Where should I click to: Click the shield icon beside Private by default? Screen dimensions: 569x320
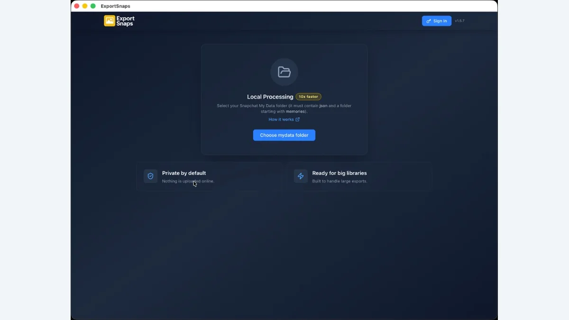(x=150, y=176)
